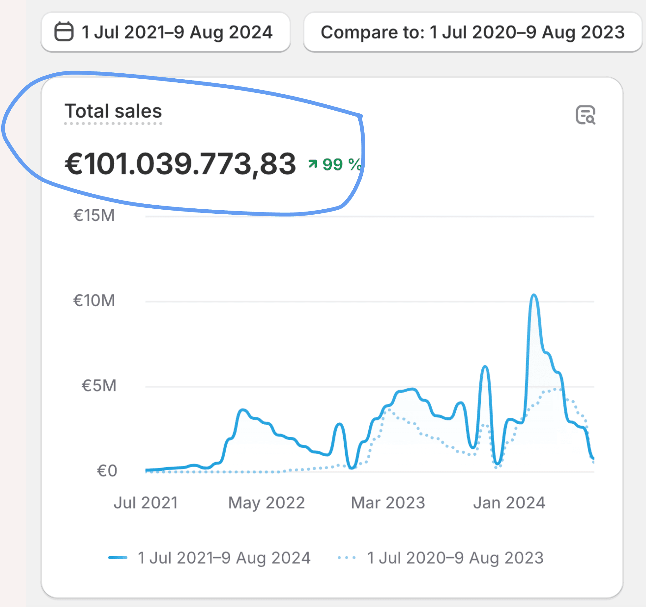Click the Jan 2024 x-axis label

pos(509,503)
